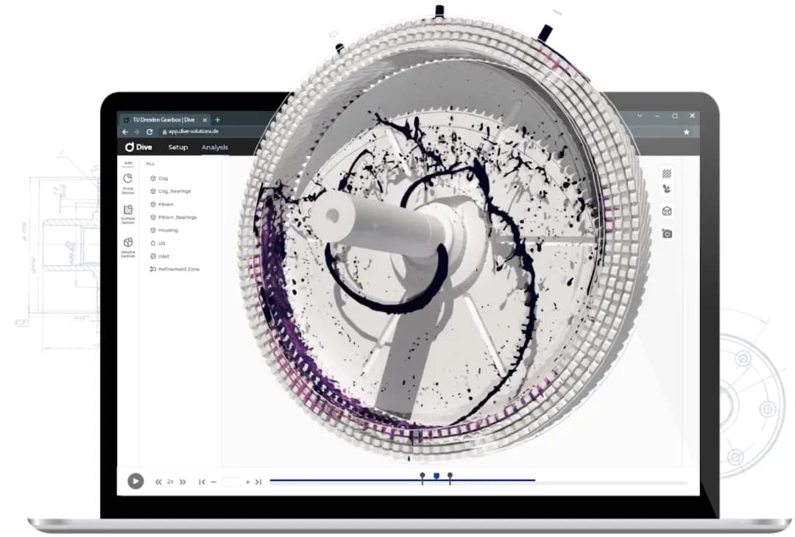Click the blue playhead on the timeline
The height and width of the screenshot is (537, 795).
437,477
